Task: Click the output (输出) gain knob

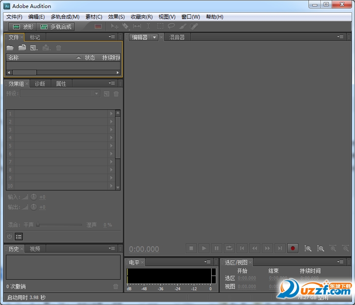Action: (x=33, y=207)
